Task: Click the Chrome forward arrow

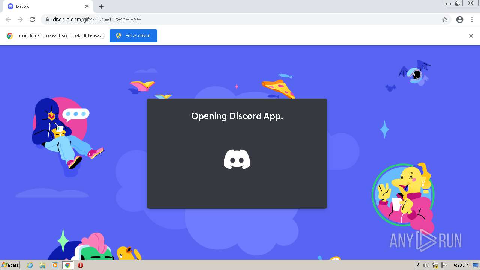Action: pyautogui.click(x=20, y=19)
